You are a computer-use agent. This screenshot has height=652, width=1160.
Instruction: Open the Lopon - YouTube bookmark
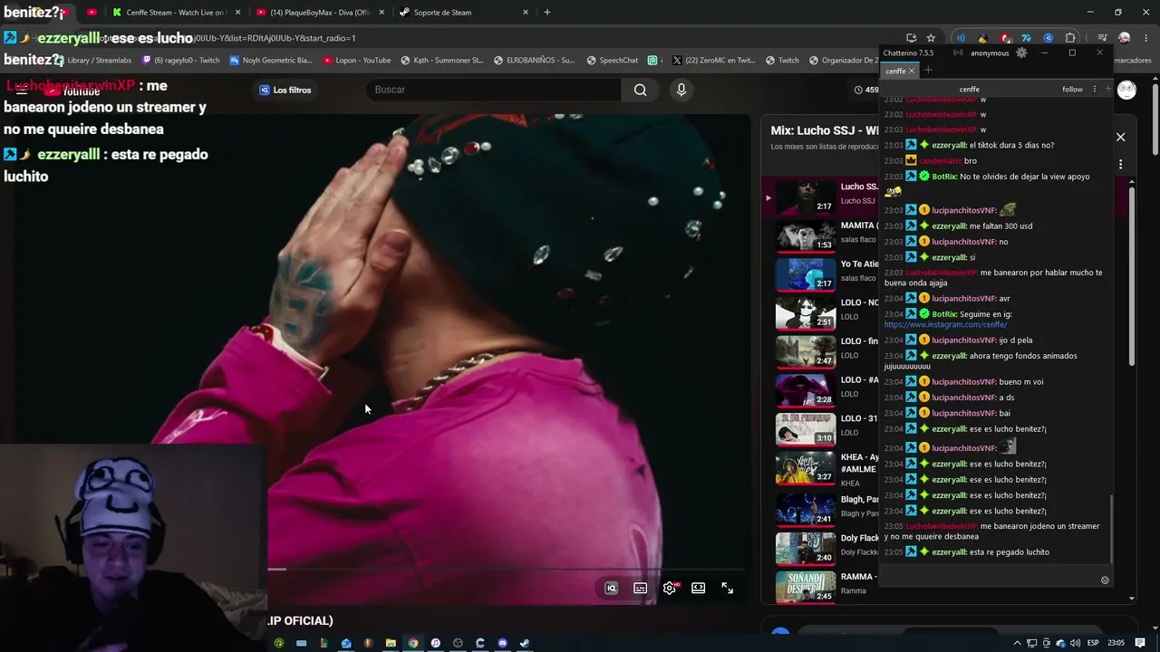357,61
